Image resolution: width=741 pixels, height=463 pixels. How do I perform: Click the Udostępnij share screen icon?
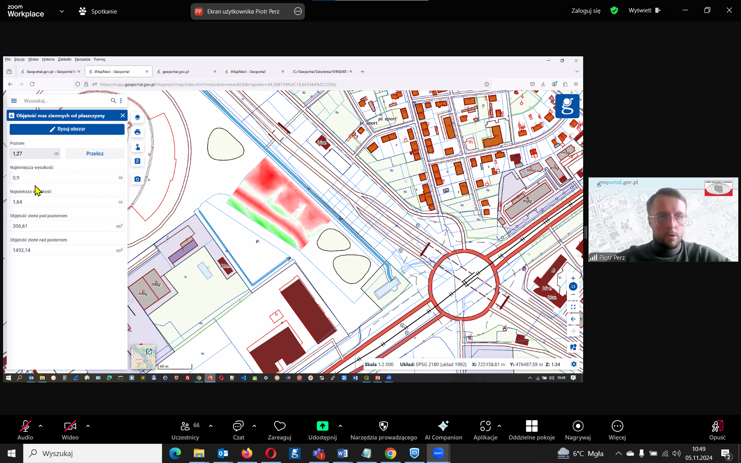click(x=322, y=426)
